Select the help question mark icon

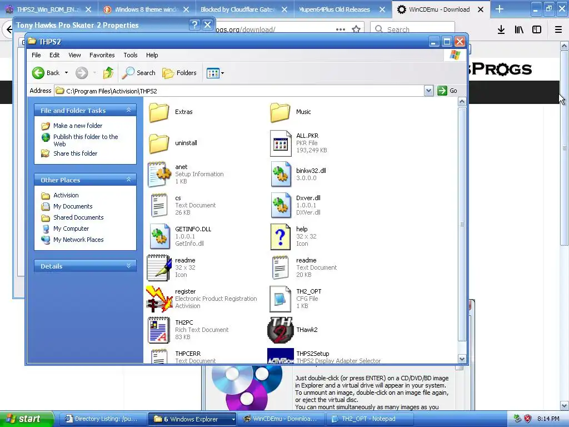click(281, 237)
